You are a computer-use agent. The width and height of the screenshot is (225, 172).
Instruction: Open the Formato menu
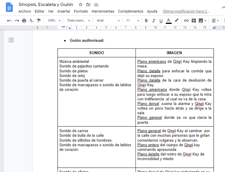[81, 11]
